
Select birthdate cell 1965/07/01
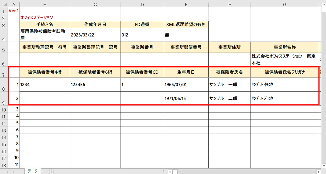(186, 85)
